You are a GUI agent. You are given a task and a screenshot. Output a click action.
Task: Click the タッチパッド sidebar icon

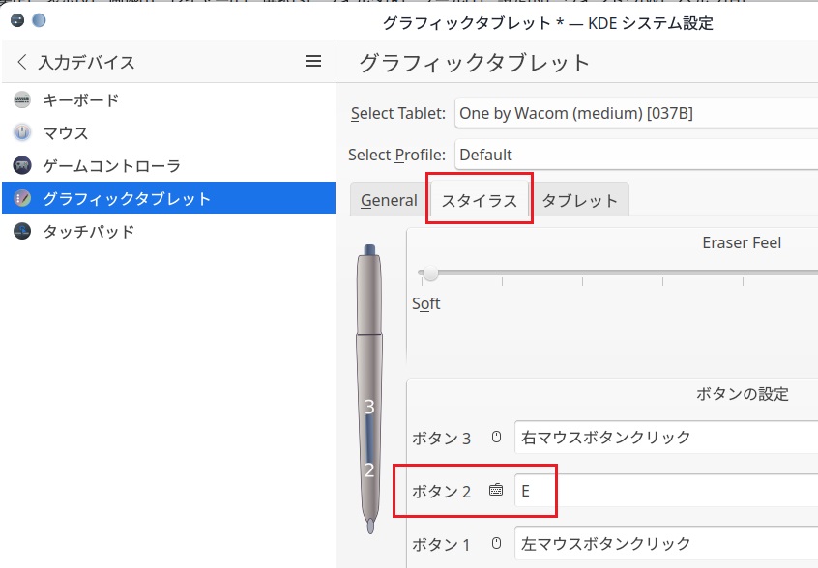[x=22, y=232]
